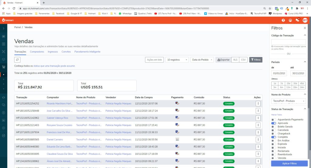
Task: Open the box product sidebar icon
Action: click(4, 59)
